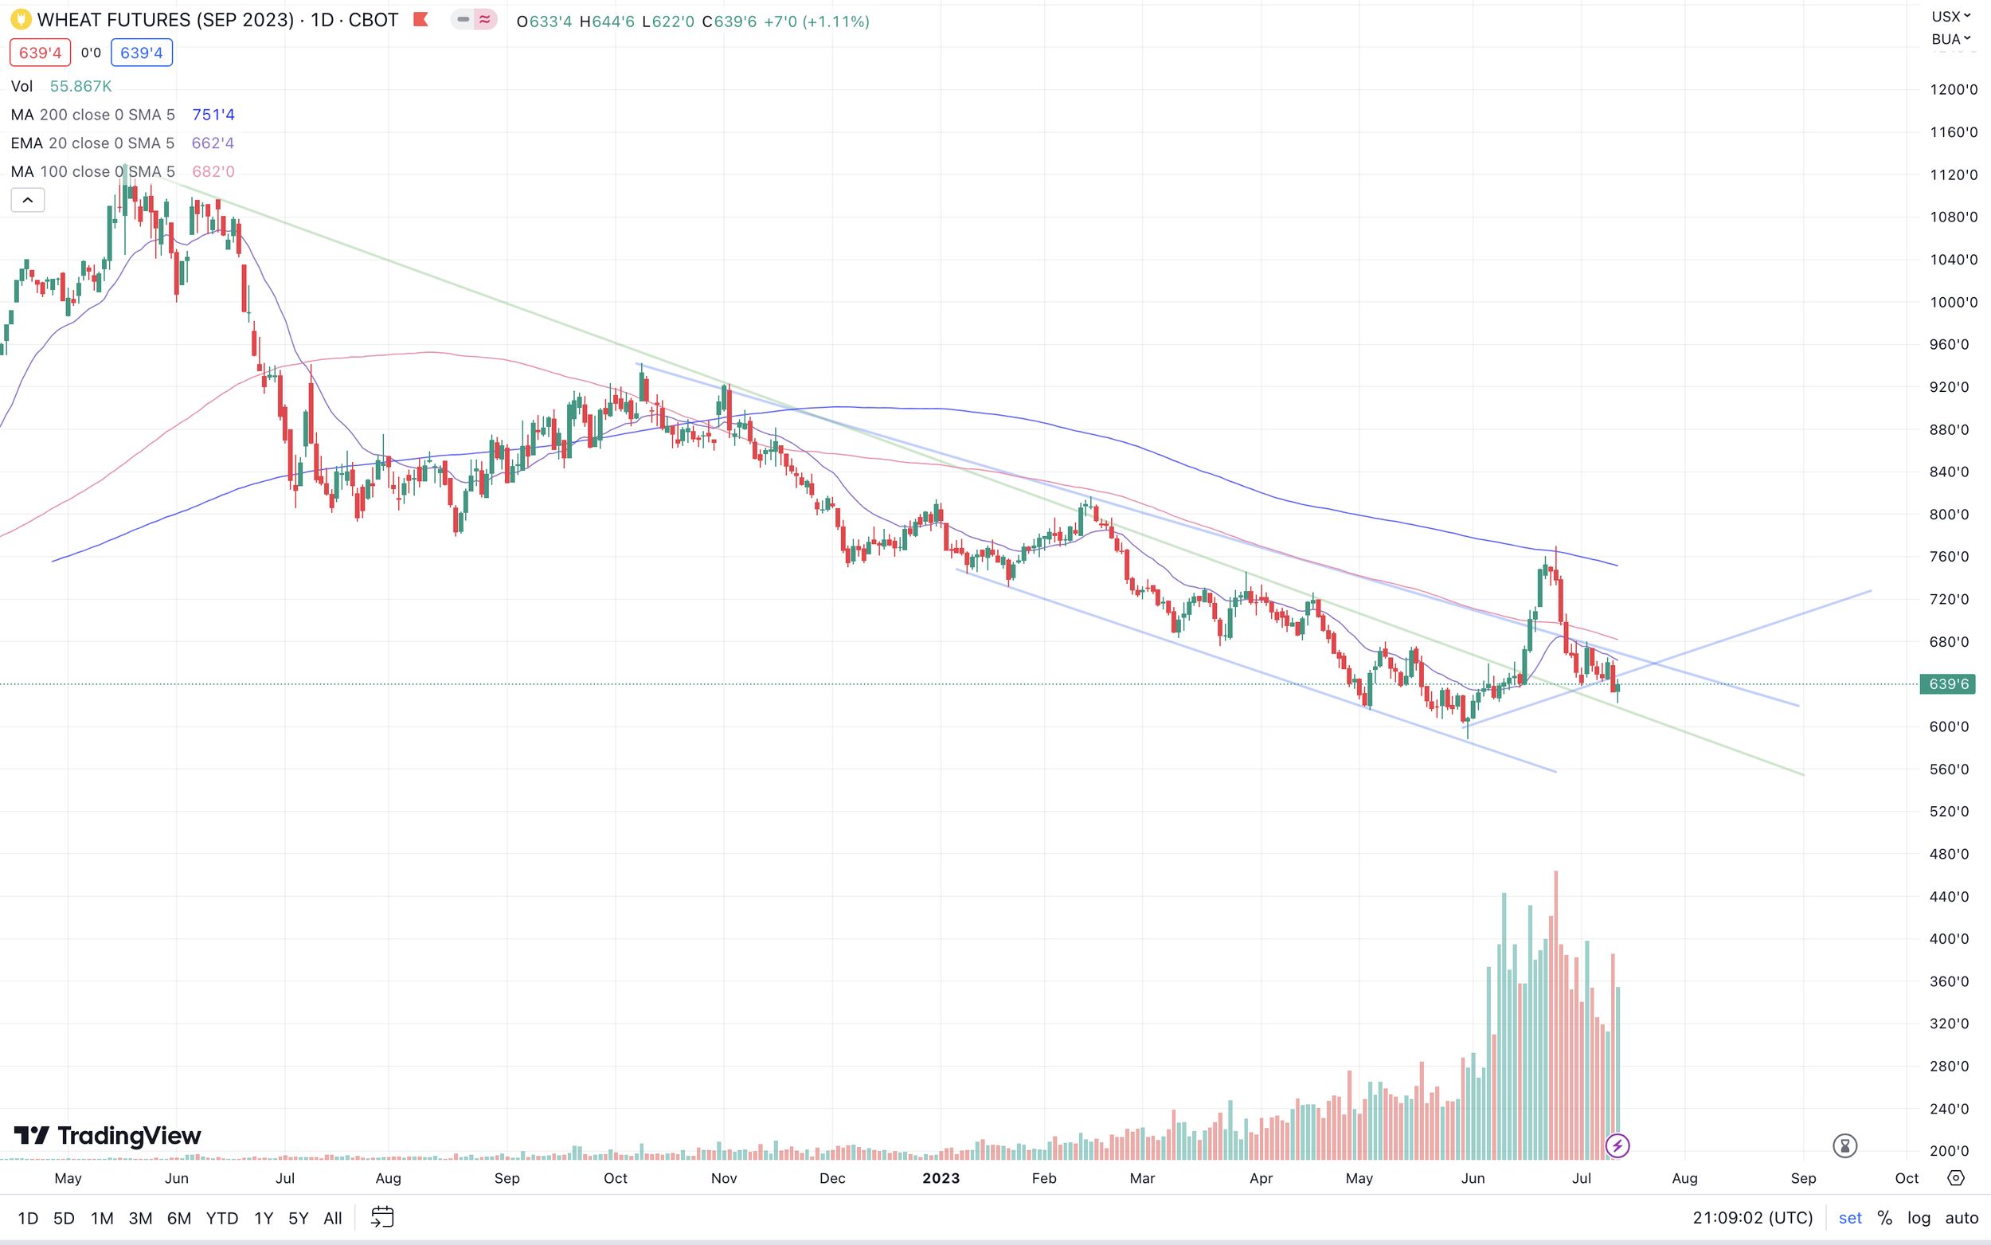The image size is (1991, 1245).
Task: Click the gray dash icon in the pill
Action: [x=463, y=19]
